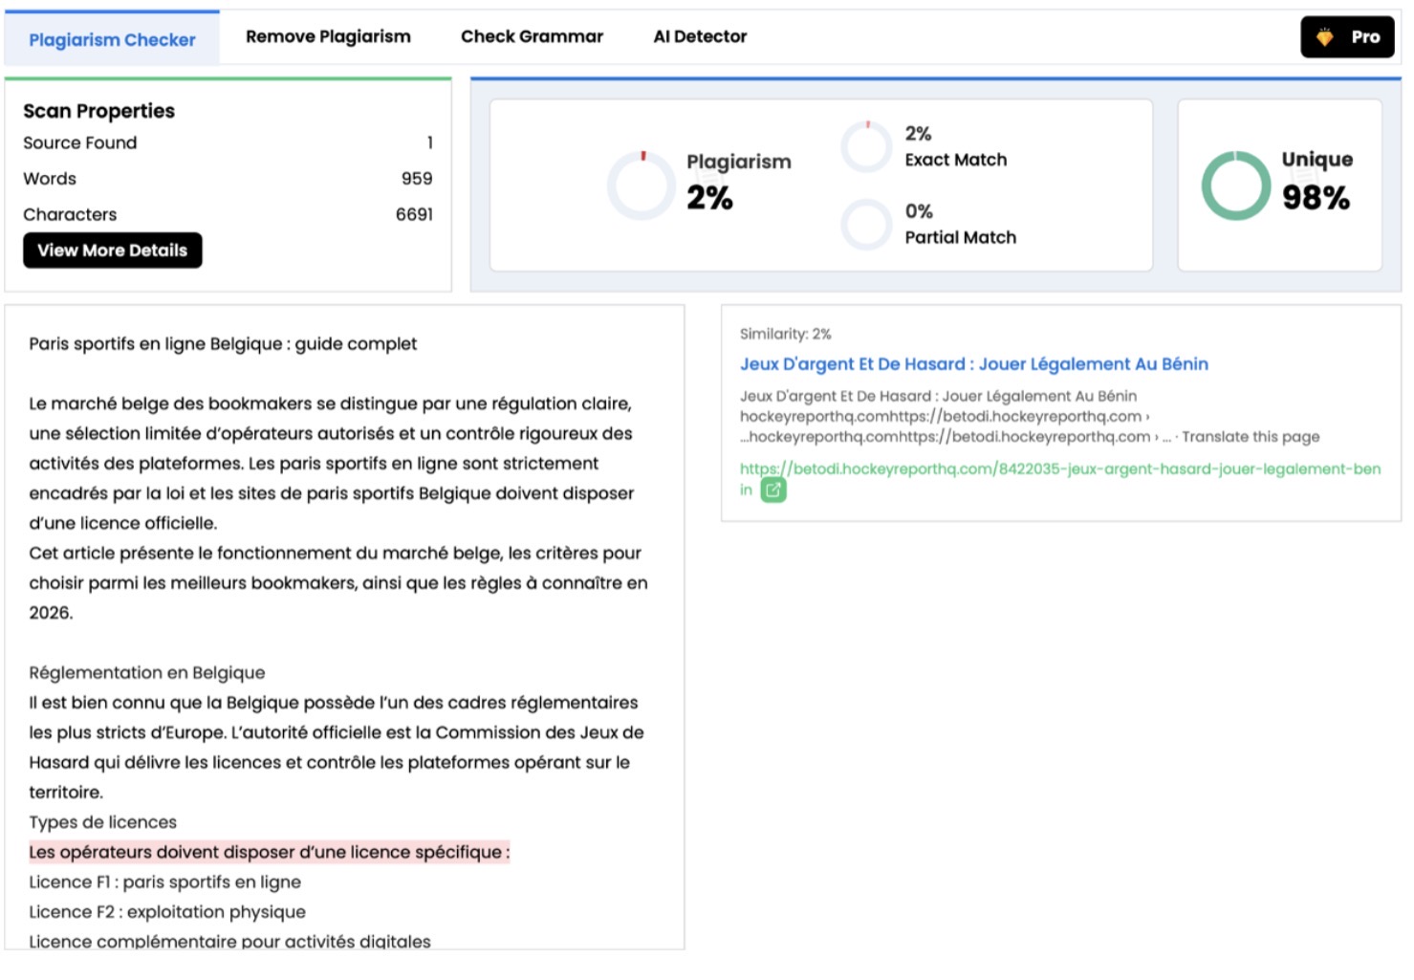Click the Characters count value 6691

(x=414, y=214)
